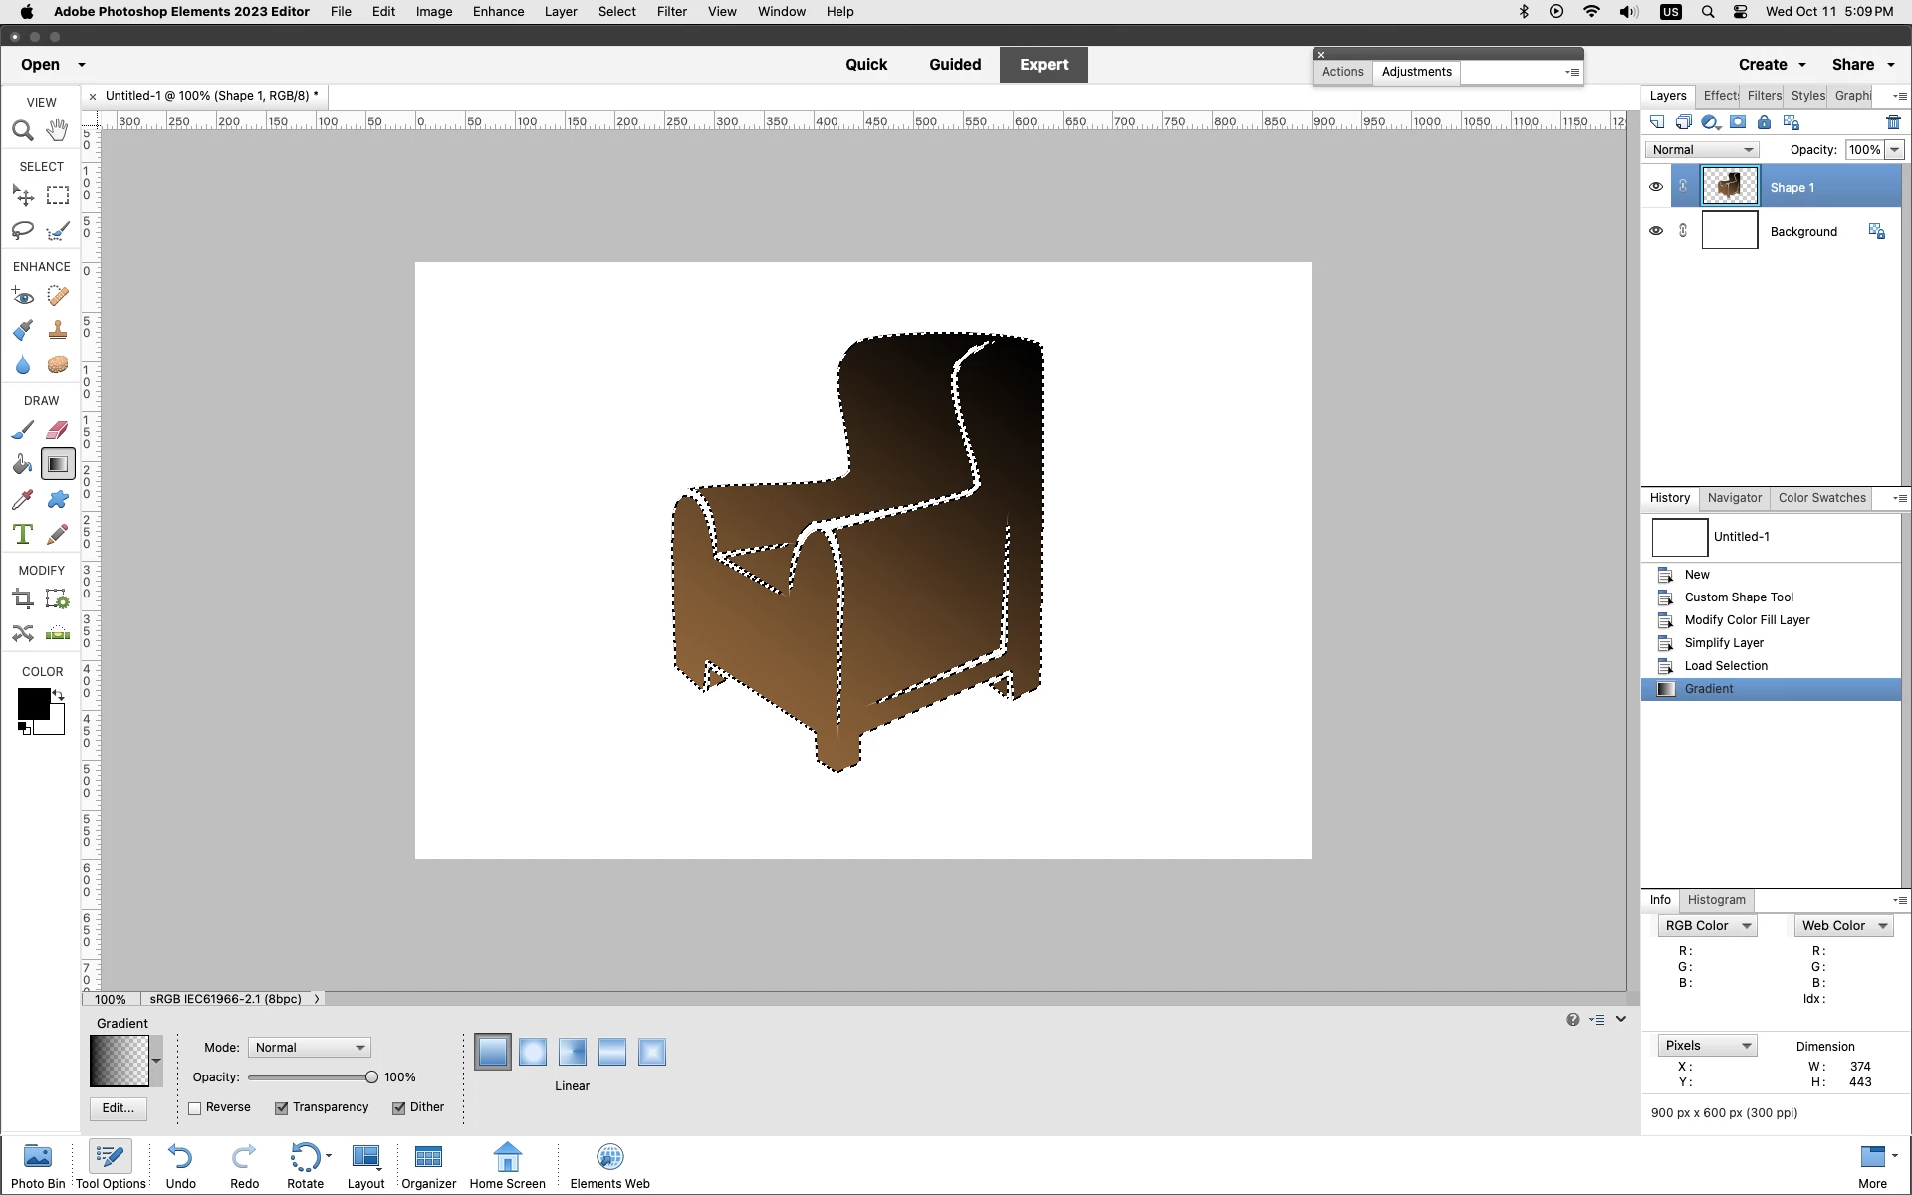This screenshot has height=1195, width=1912.
Task: Uncheck the Dither checkbox
Action: point(399,1108)
